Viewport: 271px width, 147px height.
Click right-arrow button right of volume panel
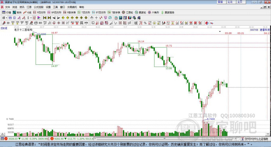tap(268, 134)
